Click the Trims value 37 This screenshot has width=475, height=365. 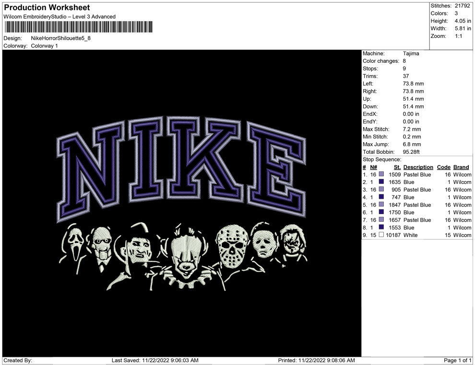point(406,76)
